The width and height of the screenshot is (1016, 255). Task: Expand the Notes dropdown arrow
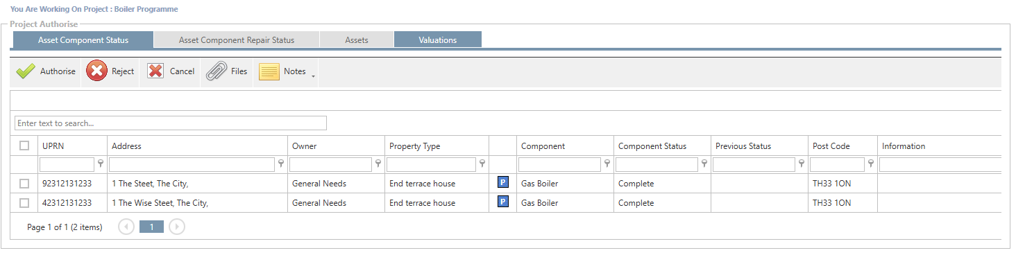tap(312, 75)
